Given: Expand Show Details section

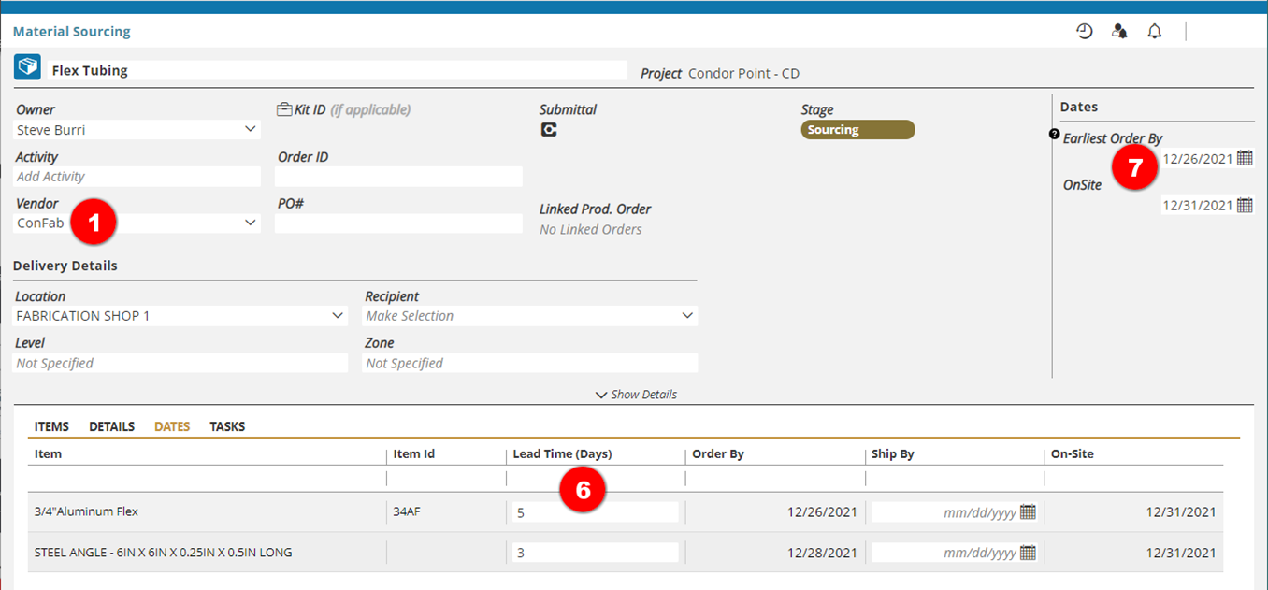Looking at the screenshot, I should click(636, 395).
